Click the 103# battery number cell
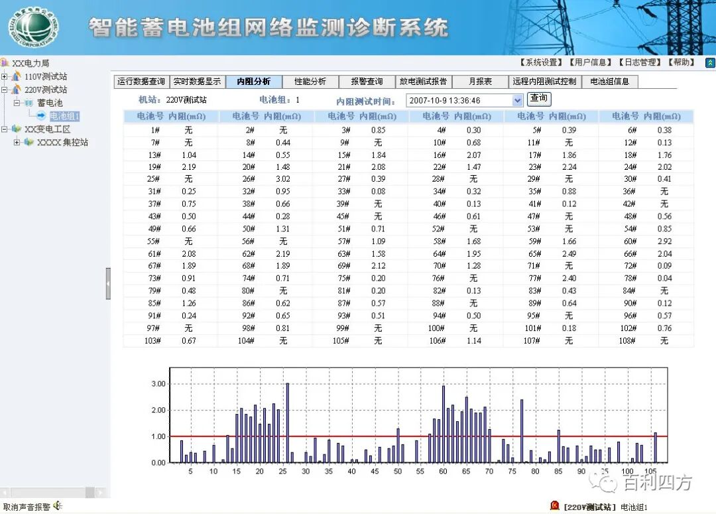Image resolution: width=716 pixels, height=514 pixels. point(152,340)
